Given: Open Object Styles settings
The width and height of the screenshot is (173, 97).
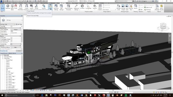Looking at the screenshot, I should (x=12, y=7).
